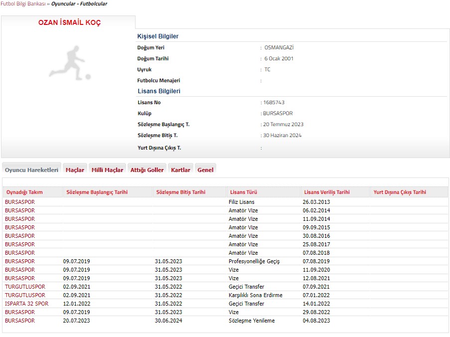450x337 pixels.
Task: Click the Lisans Türü column header
Action: tap(242, 192)
